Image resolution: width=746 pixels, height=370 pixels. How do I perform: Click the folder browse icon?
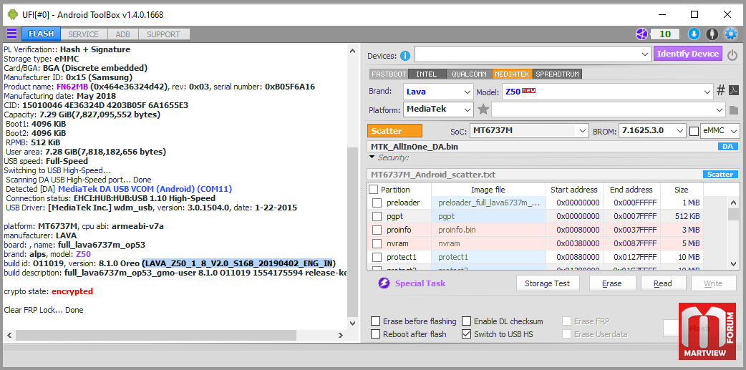[734, 110]
